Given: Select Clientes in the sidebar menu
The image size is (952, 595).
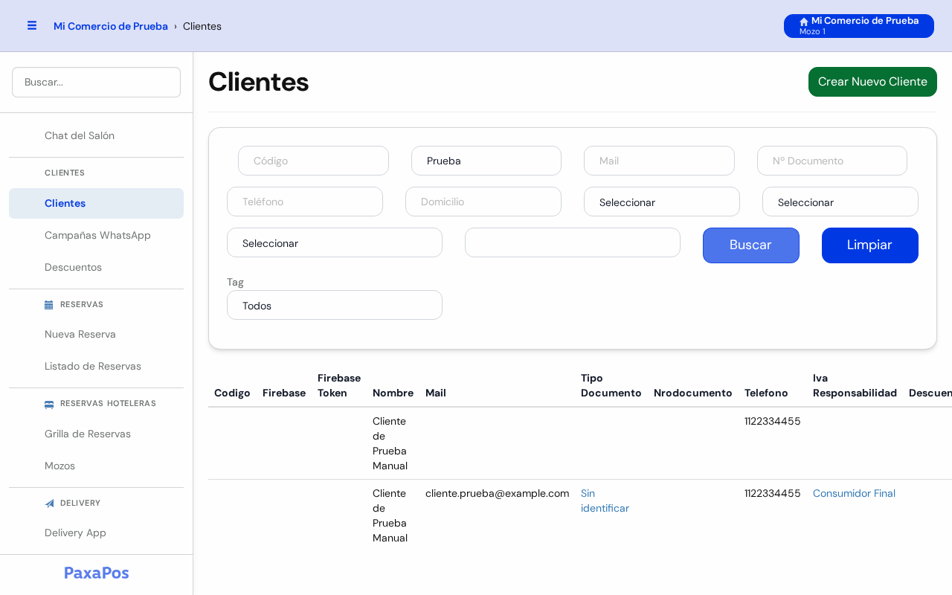Looking at the screenshot, I should 96,203.
